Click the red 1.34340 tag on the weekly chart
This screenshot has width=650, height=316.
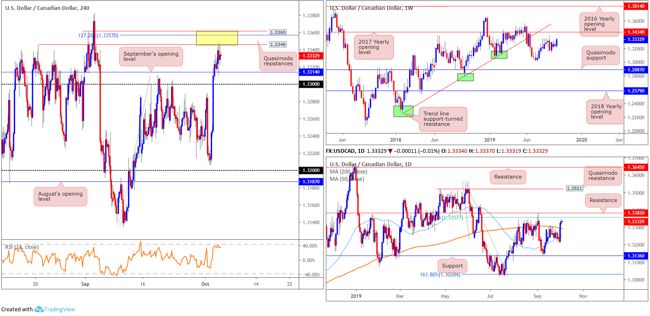[636, 32]
